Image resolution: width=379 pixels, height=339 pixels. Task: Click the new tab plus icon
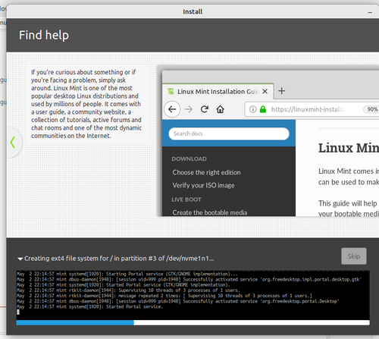coord(282,91)
